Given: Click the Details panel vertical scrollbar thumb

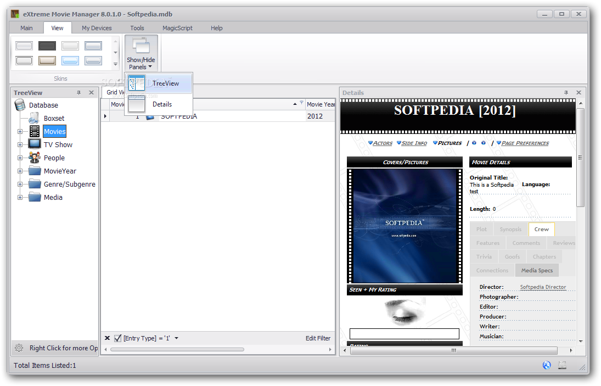Looking at the screenshot, I should 580,158.
